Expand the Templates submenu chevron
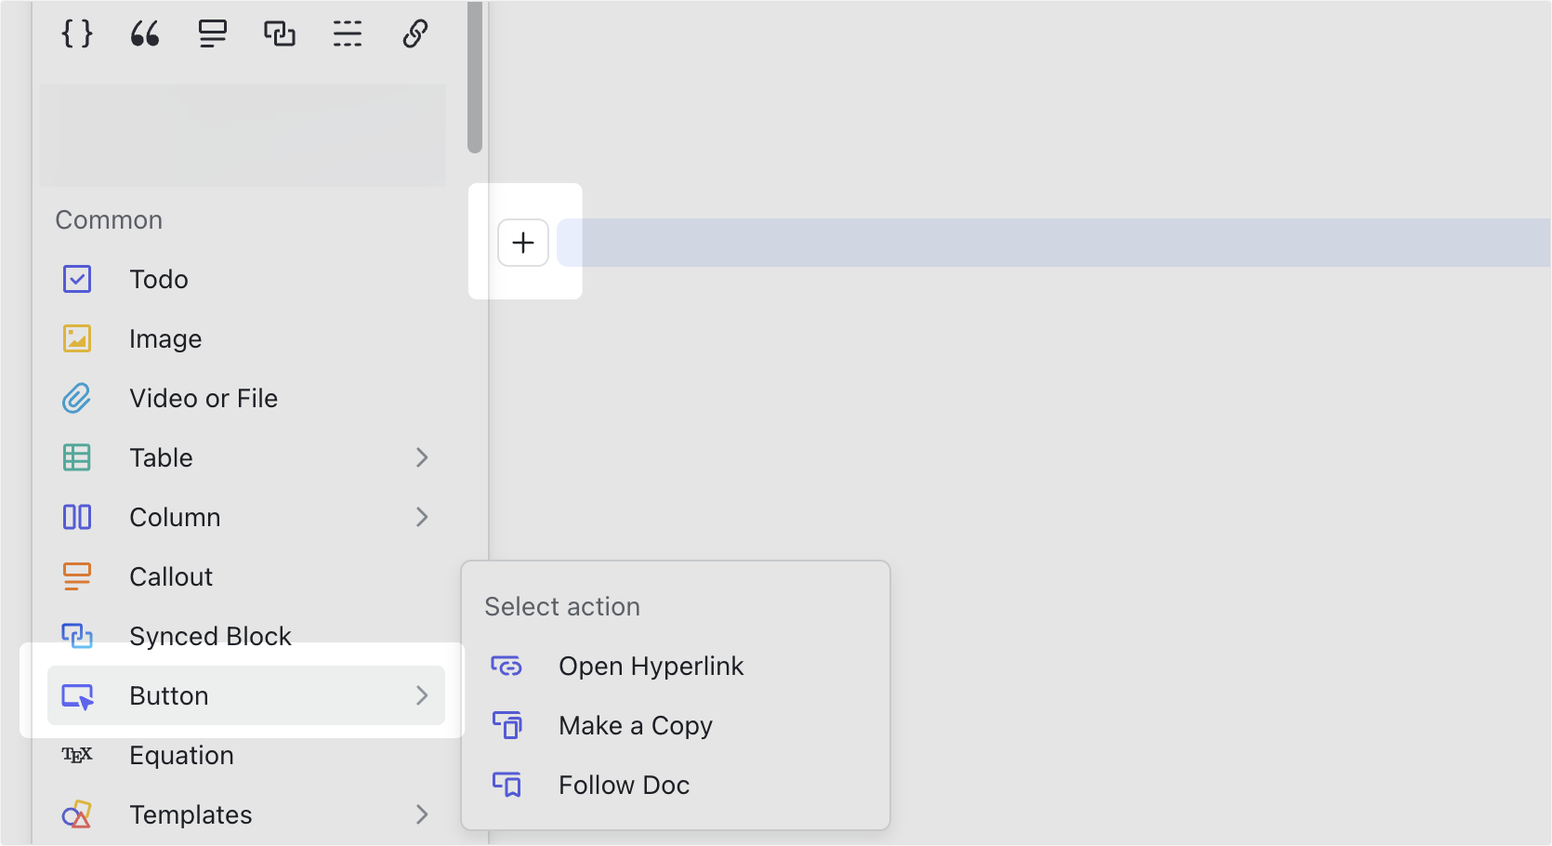This screenshot has height=846, width=1552. click(x=422, y=814)
